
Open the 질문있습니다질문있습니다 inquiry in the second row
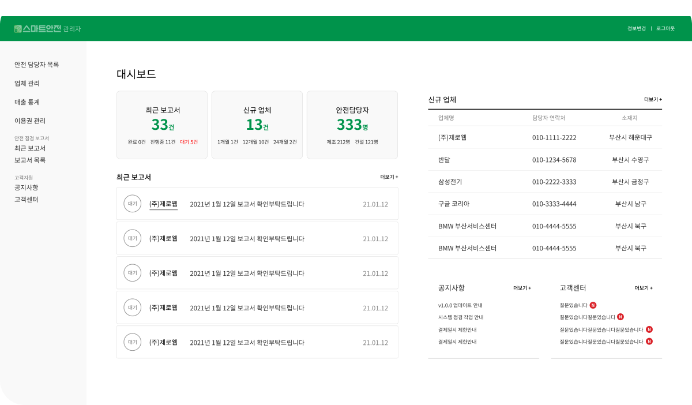[587, 317]
